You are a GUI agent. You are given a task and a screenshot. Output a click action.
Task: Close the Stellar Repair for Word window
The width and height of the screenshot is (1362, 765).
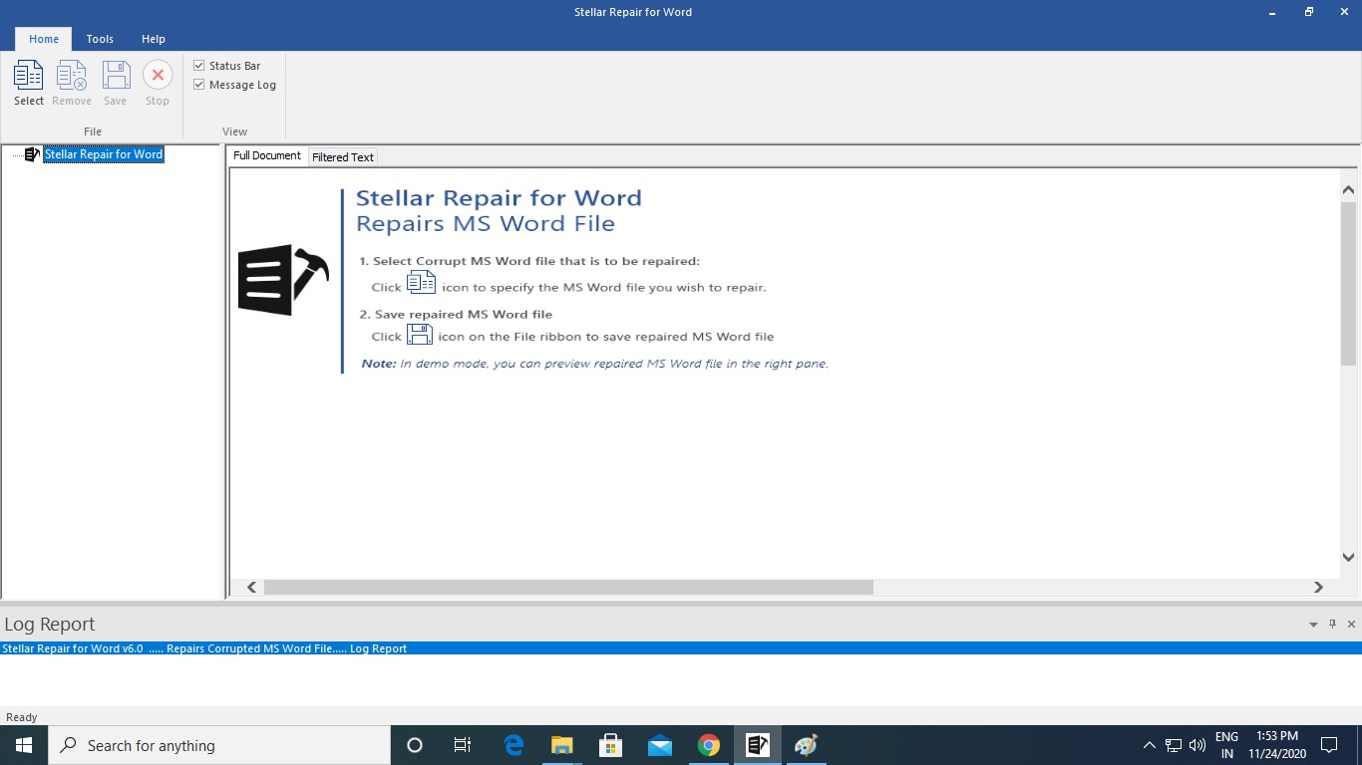(1344, 12)
